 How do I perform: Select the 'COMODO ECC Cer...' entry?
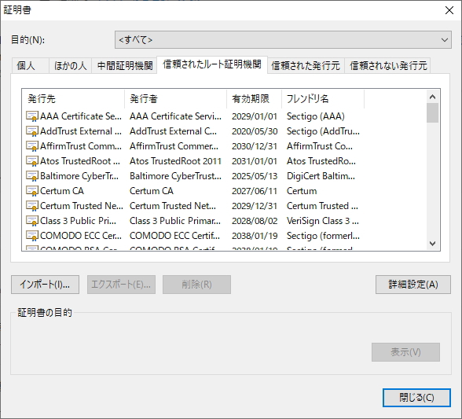[x=81, y=236]
